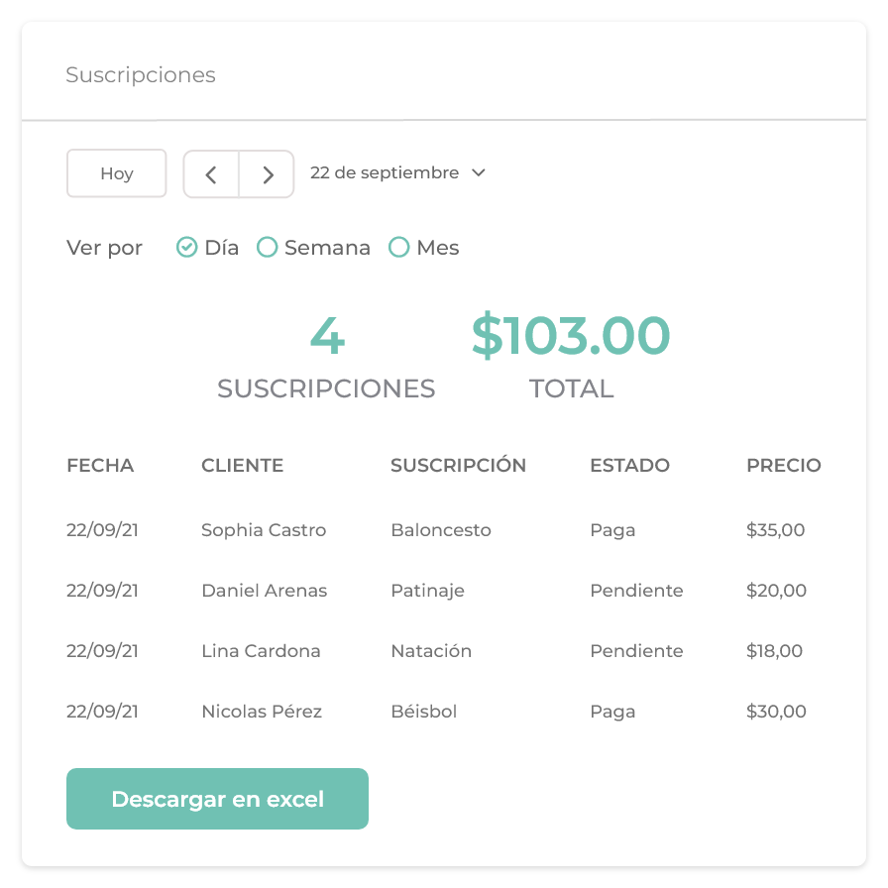Screen dimensions: 888x888
Task: Click Descargar en excel button
Action: click(x=217, y=799)
